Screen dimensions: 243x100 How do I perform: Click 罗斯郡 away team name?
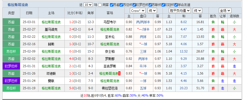pyautogui.click(x=110, y=59)
